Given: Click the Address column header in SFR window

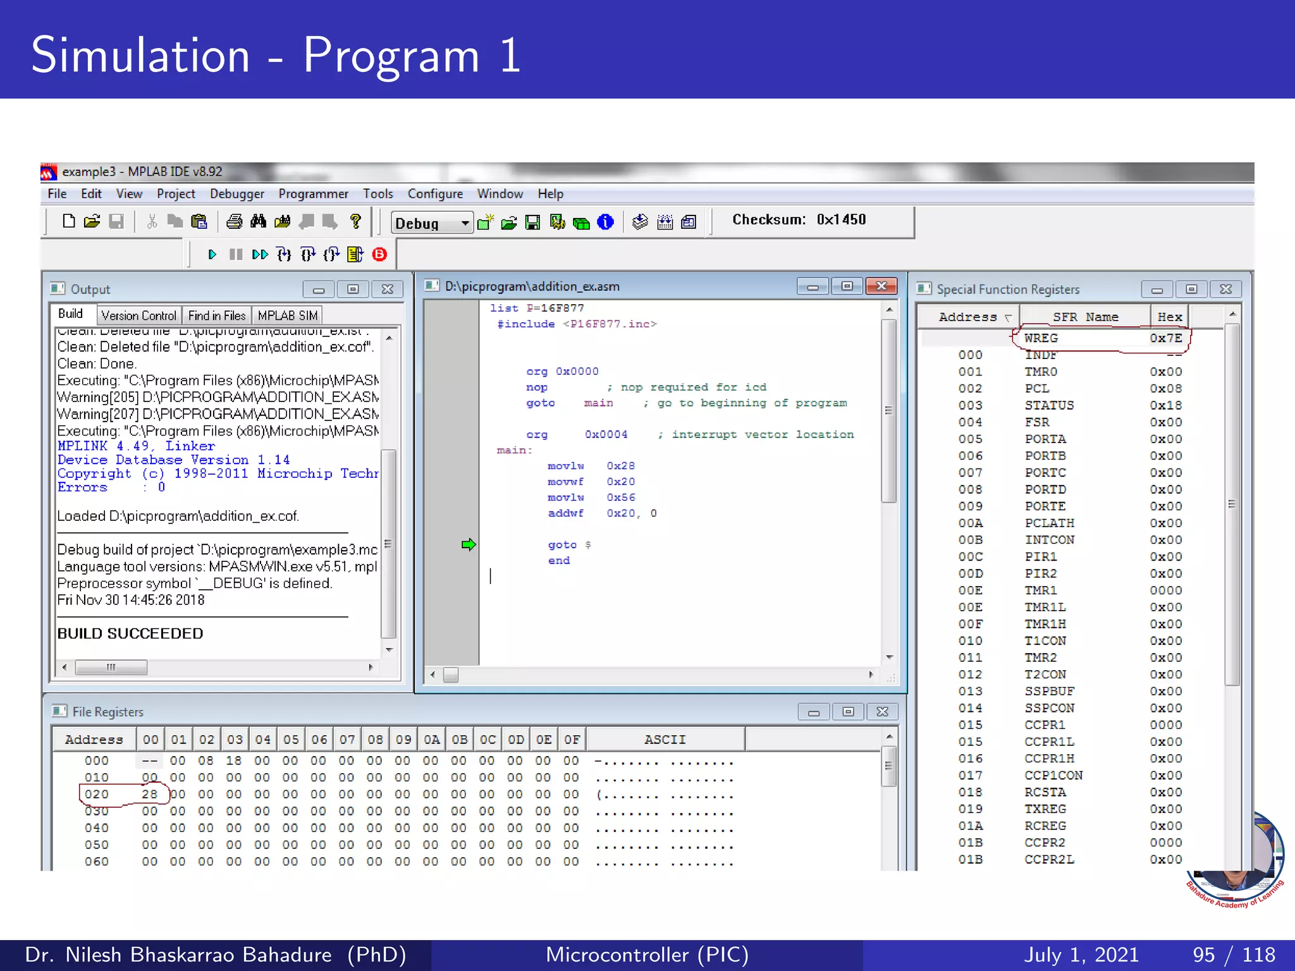Looking at the screenshot, I should click(968, 317).
